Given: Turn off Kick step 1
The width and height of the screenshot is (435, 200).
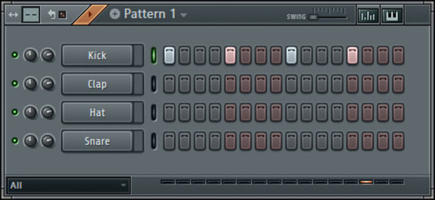Looking at the screenshot, I should pyautogui.click(x=169, y=55).
